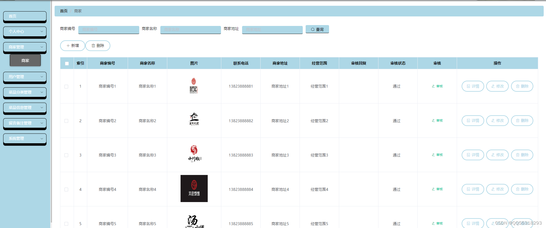Click row 删除 for 商家名称4
This screenshot has width=546, height=228.
point(522,189)
